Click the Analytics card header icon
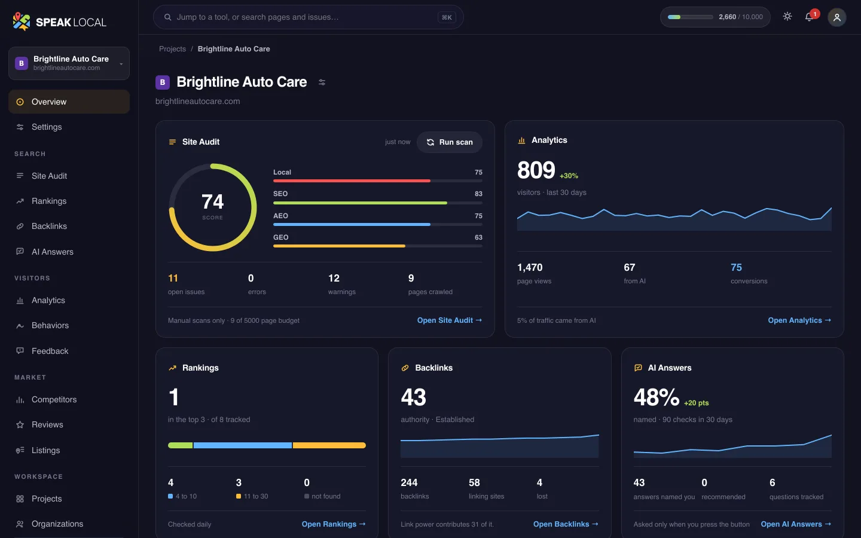Viewport: 861px width, 538px height. coord(521,140)
